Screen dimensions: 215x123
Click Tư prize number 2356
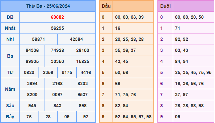point(48,72)
